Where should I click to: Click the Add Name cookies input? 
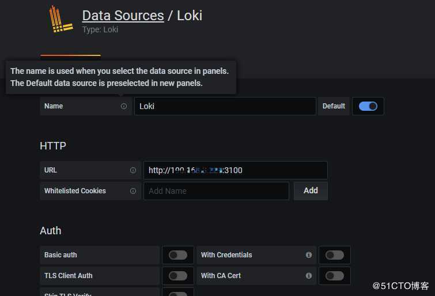click(217, 191)
